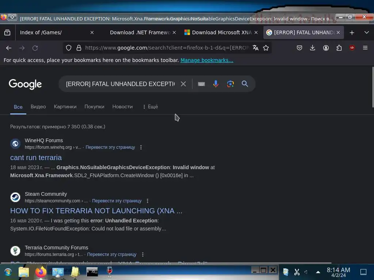Close the Index of /Games/ tab
Image resolution: width=374 pixels, height=280 pixels.
tap(92, 32)
